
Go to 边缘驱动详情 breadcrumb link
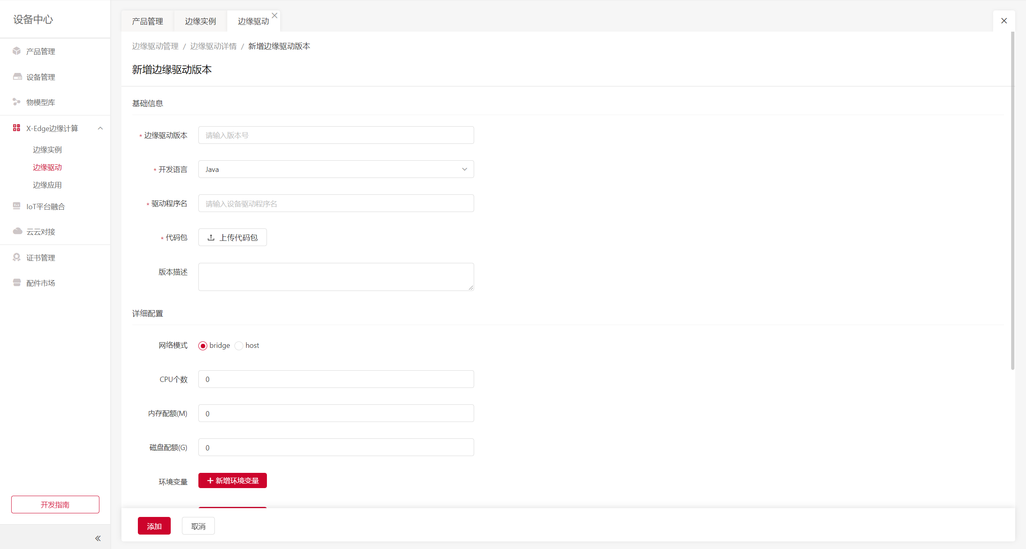pyautogui.click(x=213, y=46)
